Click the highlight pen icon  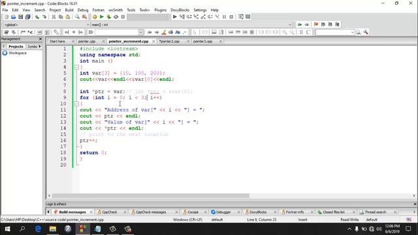point(164,32)
